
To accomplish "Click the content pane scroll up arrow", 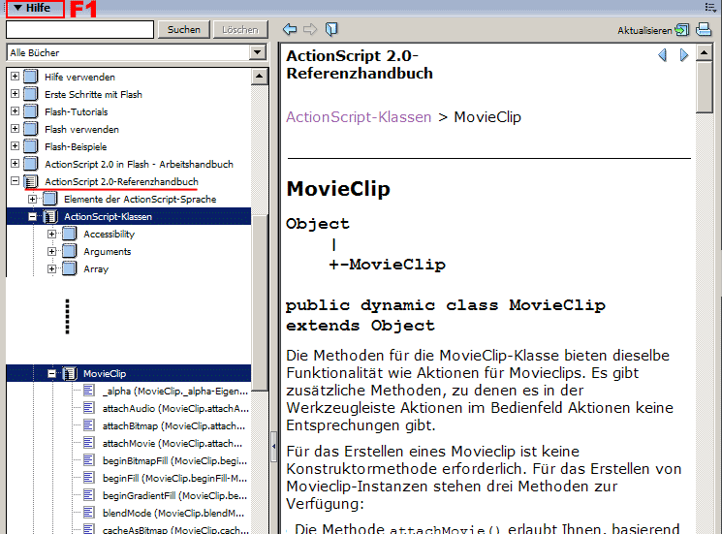I will 704,52.
